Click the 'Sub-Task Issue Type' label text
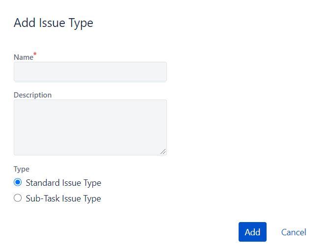The image size is (325, 250). (63, 199)
